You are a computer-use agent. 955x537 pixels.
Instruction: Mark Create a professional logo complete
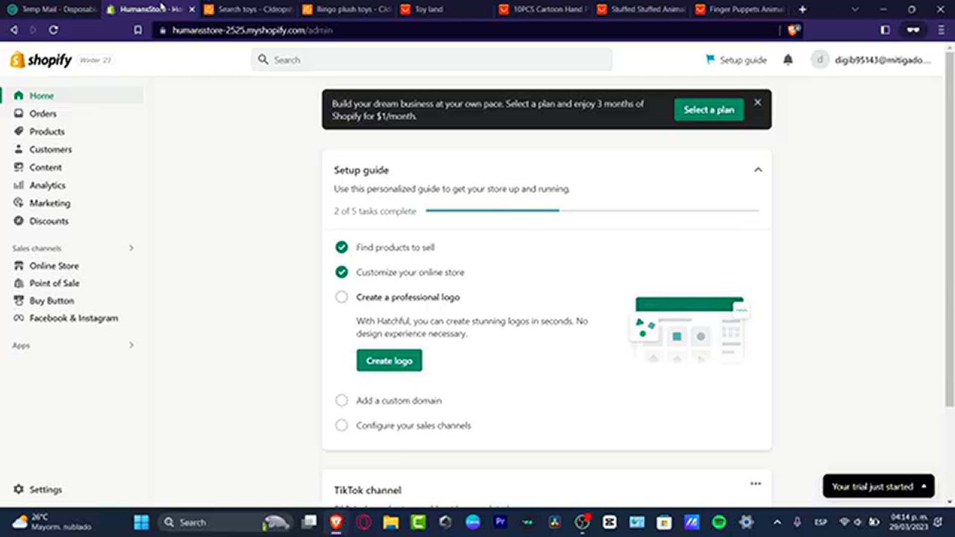pyautogui.click(x=341, y=297)
